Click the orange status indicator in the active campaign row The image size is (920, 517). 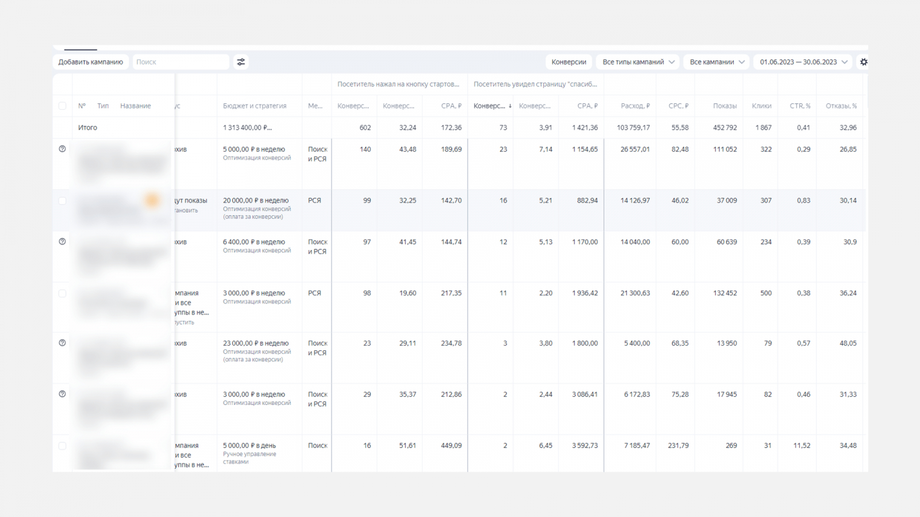coord(152,200)
